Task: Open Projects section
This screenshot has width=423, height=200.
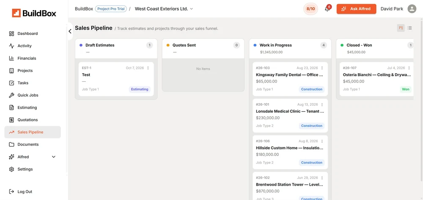Action: coord(25,71)
